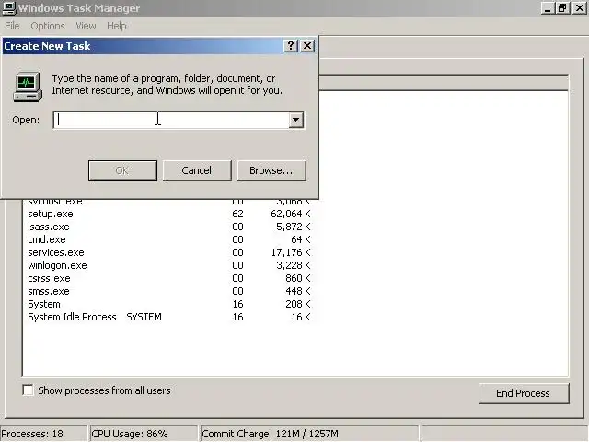The height and width of the screenshot is (442, 589).
Task: Click the 62,064 K memory value
Action: click(291, 214)
